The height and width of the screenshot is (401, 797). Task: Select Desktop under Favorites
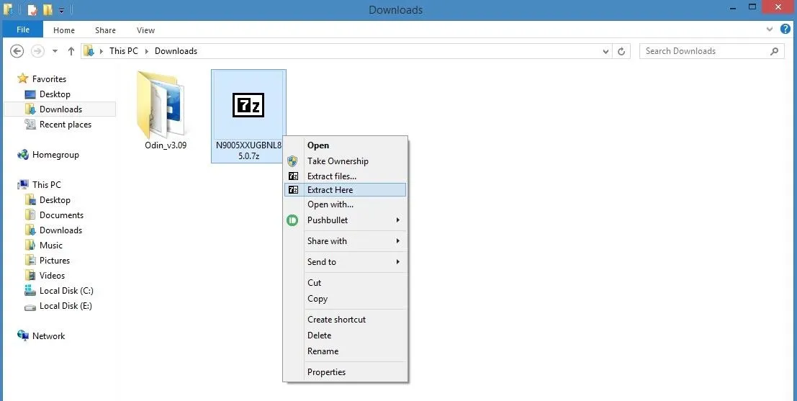click(55, 94)
